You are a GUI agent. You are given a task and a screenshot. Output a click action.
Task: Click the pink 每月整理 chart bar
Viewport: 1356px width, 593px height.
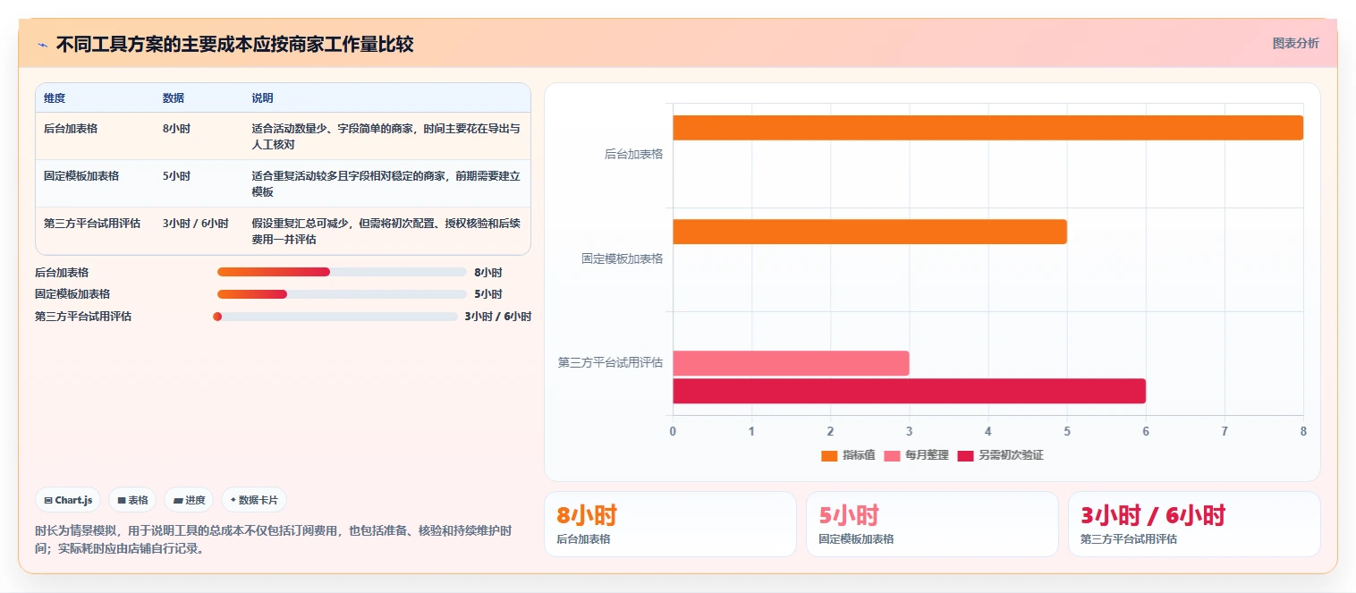tap(791, 363)
